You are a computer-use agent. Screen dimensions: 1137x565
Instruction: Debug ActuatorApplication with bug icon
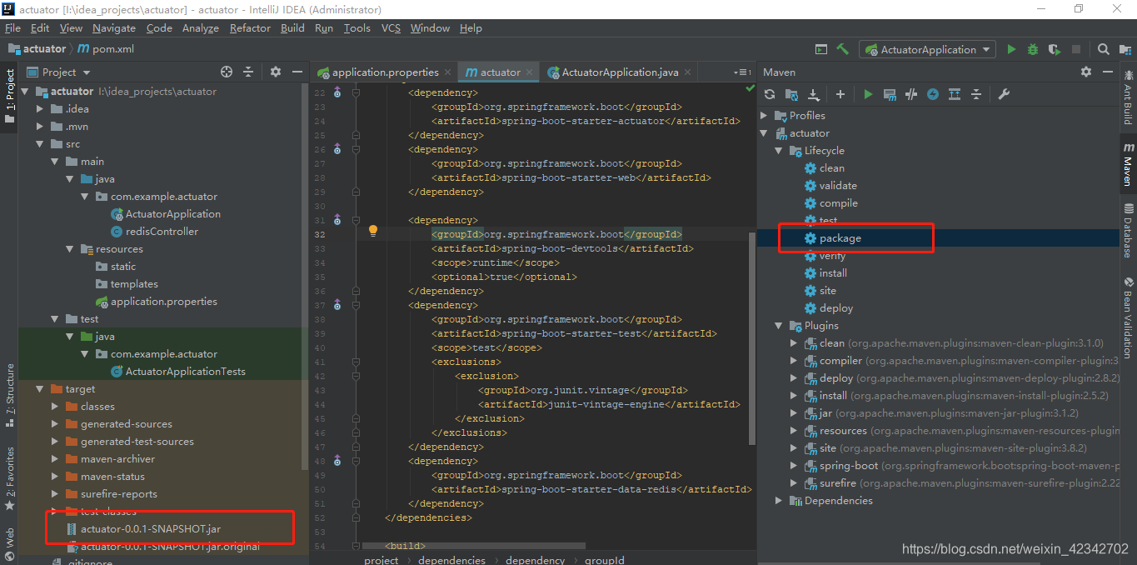point(1033,49)
